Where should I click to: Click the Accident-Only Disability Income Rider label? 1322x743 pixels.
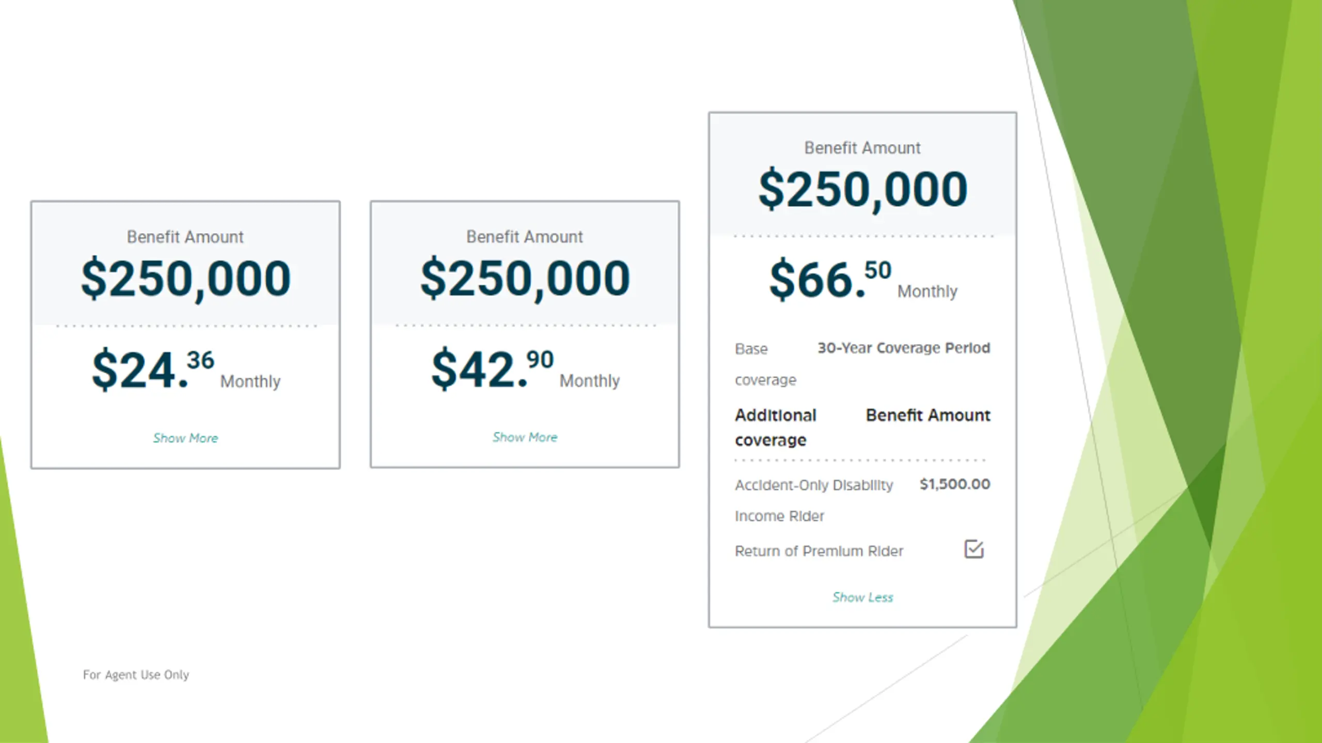coord(814,500)
